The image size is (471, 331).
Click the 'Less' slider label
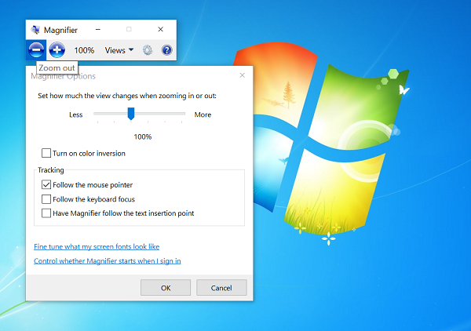75,115
